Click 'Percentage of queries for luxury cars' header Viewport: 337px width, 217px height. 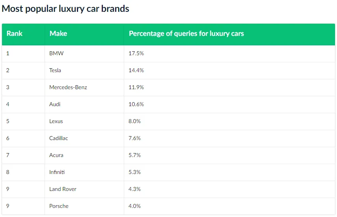click(x=186, y=34)
